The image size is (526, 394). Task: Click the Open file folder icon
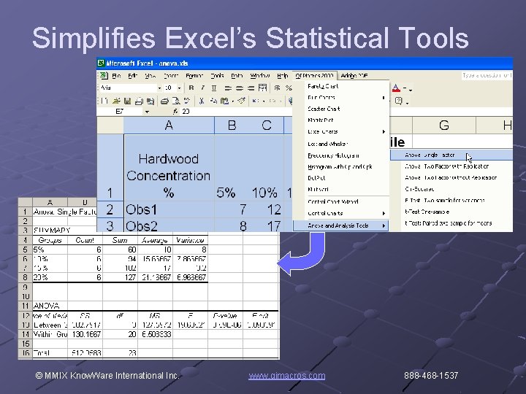click(x=116, y=101)
